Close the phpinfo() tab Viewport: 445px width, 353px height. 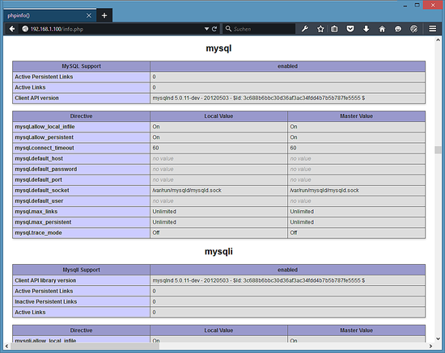tap(89, 15)
